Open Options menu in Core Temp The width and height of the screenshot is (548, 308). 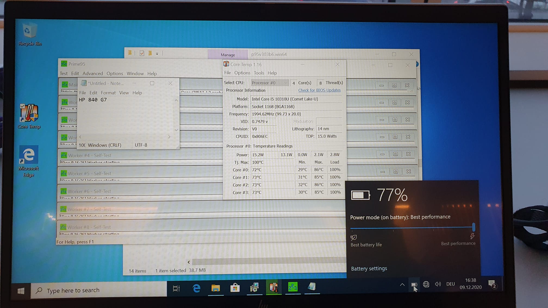[242, 73]
